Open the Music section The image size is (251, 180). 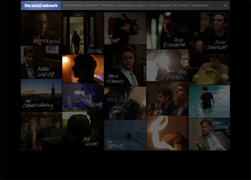(142, 5)
